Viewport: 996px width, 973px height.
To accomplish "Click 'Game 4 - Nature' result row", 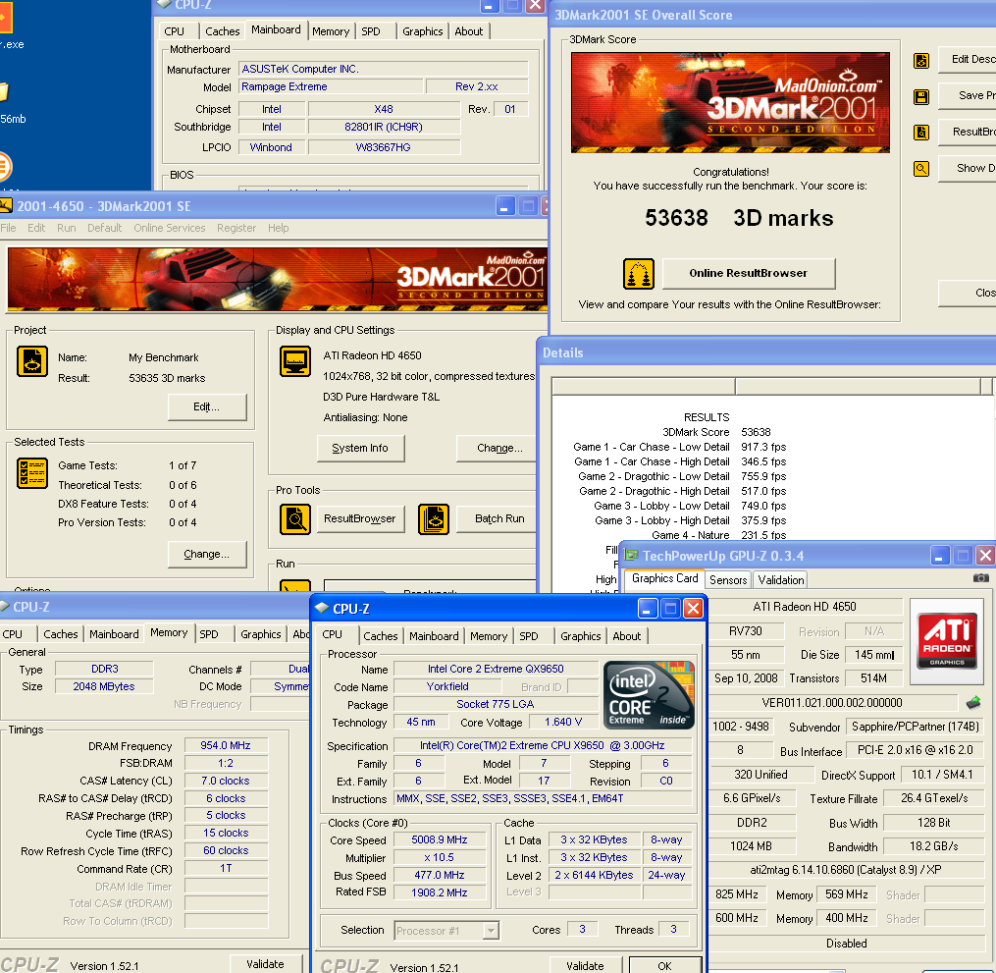I will point(718,535).
